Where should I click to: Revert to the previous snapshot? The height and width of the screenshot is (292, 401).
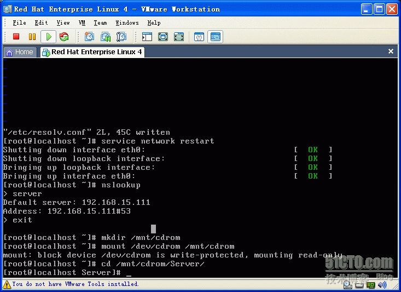(106, 37)
